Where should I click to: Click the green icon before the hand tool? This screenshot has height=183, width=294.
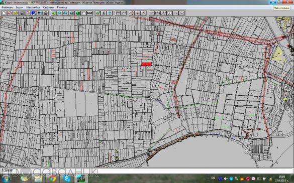pos(78,13)
